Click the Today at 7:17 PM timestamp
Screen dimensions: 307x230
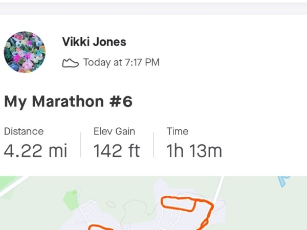(x=121, y=62)
